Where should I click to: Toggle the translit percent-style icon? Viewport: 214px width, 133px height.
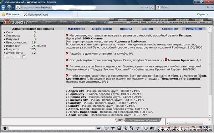click(x=132, y=128)
